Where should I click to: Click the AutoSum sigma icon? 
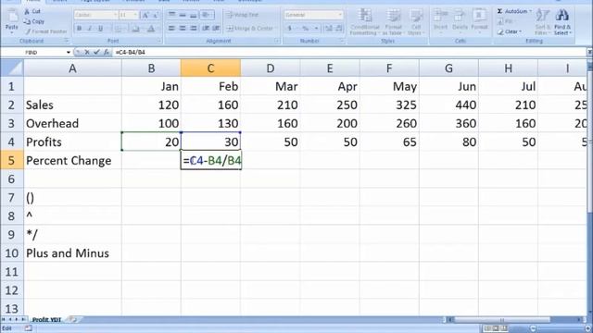[499, 12]
